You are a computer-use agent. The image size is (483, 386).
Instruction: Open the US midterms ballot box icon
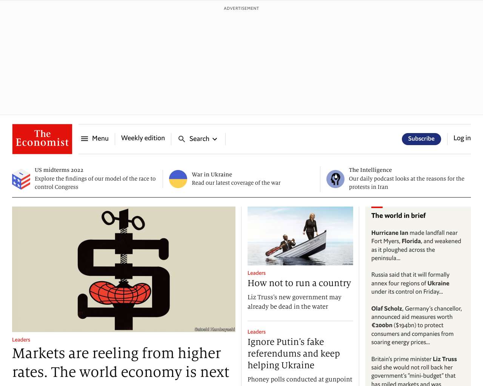click(21, 179)
